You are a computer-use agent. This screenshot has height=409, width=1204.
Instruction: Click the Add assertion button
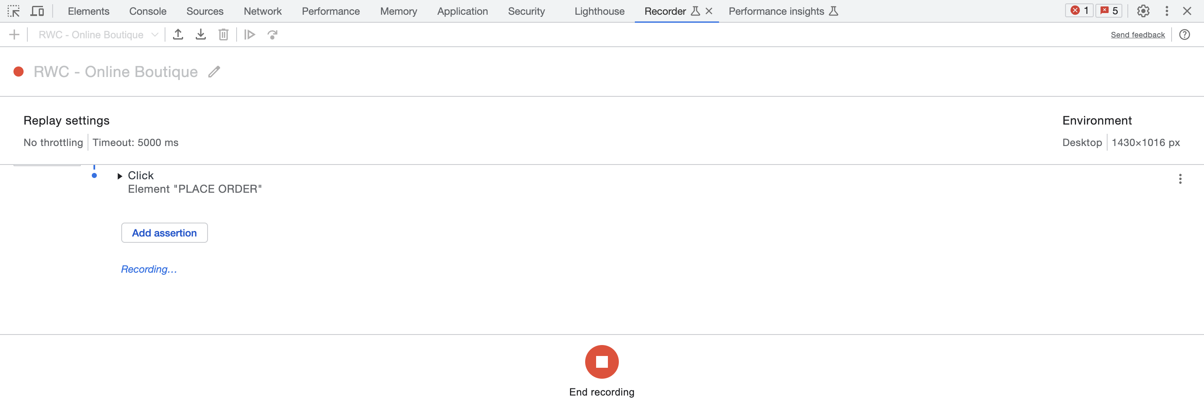[x=164, y=233]
